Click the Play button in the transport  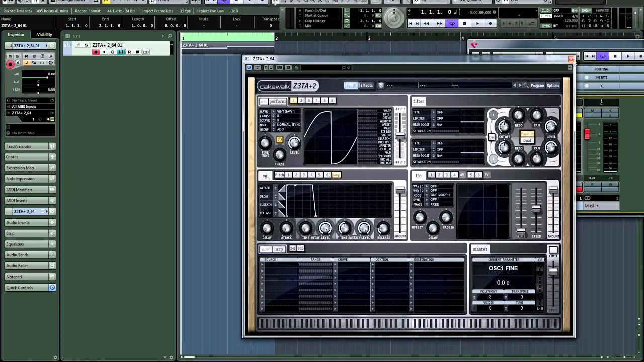[x=477, y=24]
